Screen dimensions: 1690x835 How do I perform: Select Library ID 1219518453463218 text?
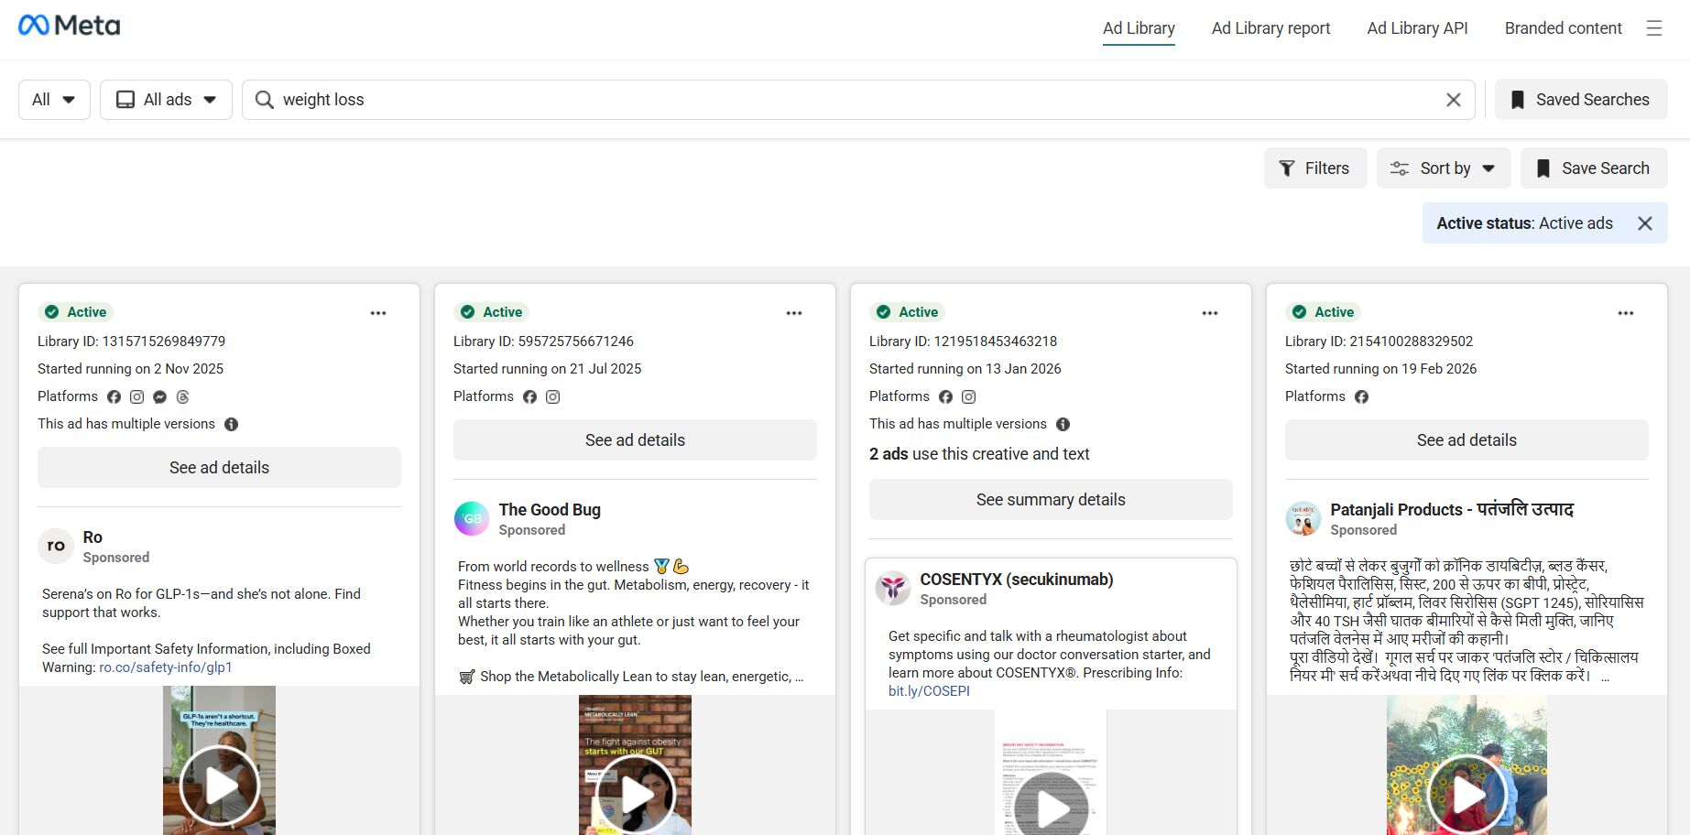[963, 342]
